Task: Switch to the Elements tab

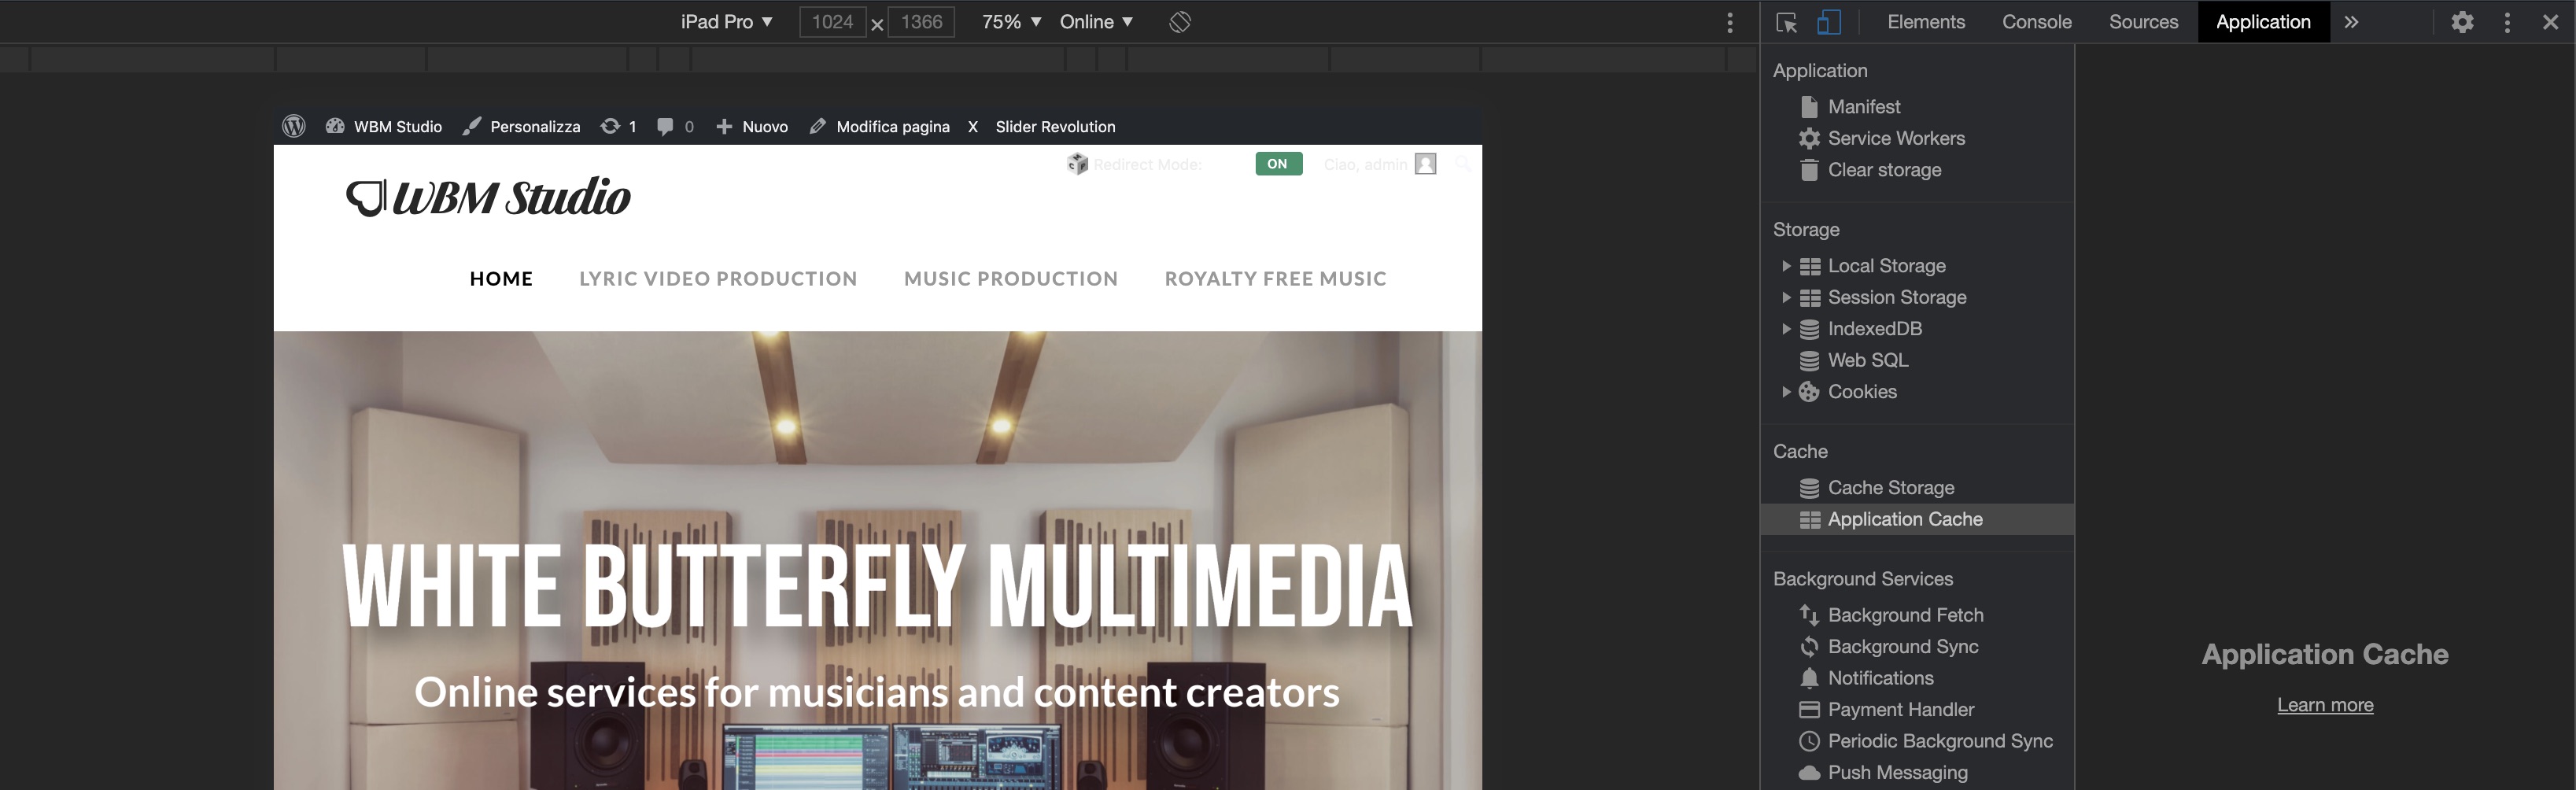Action: point(1926,22)
